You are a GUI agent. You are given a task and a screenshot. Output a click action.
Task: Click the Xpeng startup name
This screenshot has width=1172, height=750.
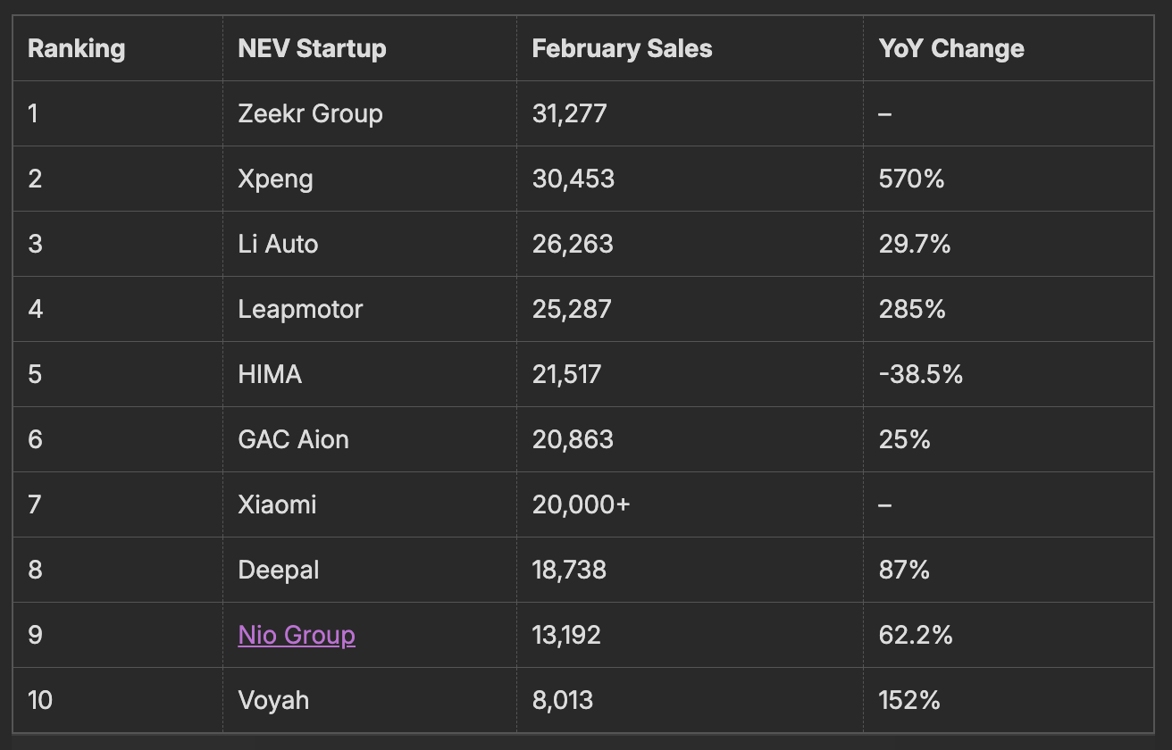pyautogui.click(x=275, y=179)
